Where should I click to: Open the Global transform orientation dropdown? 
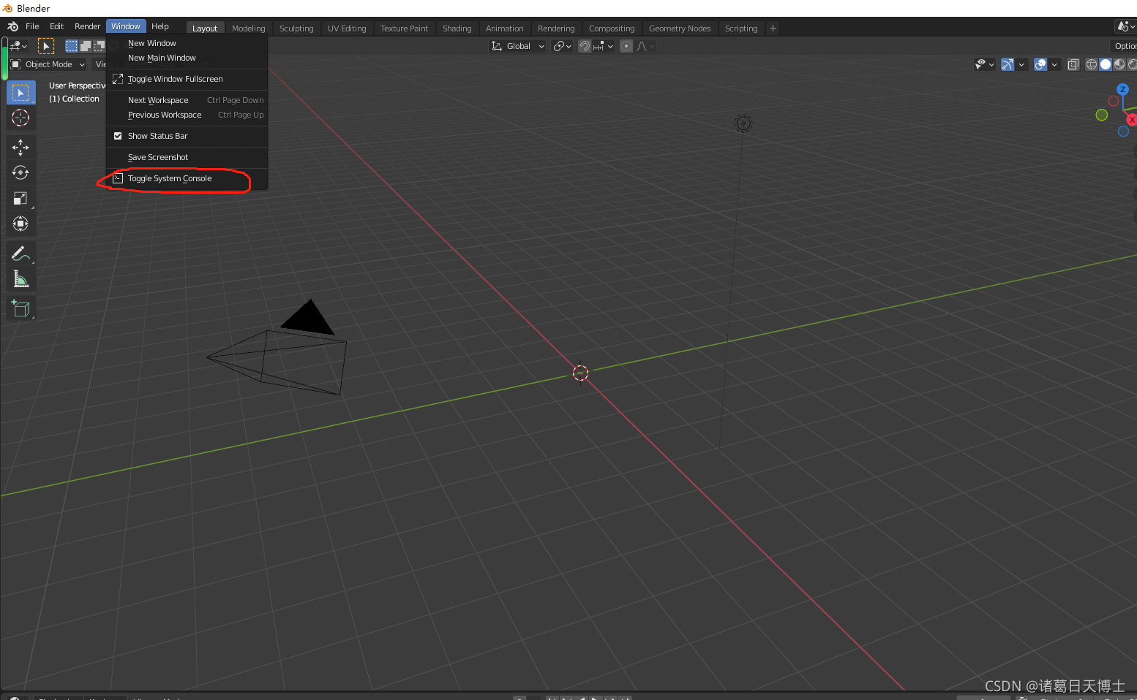(x=517, y=46)
